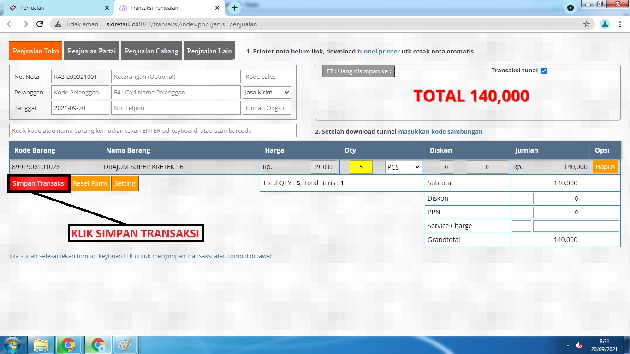Viewport: 630px width, 354px height.
Task: Open the first Chrome taskbar icon
Action: click(x=69, y=345)
